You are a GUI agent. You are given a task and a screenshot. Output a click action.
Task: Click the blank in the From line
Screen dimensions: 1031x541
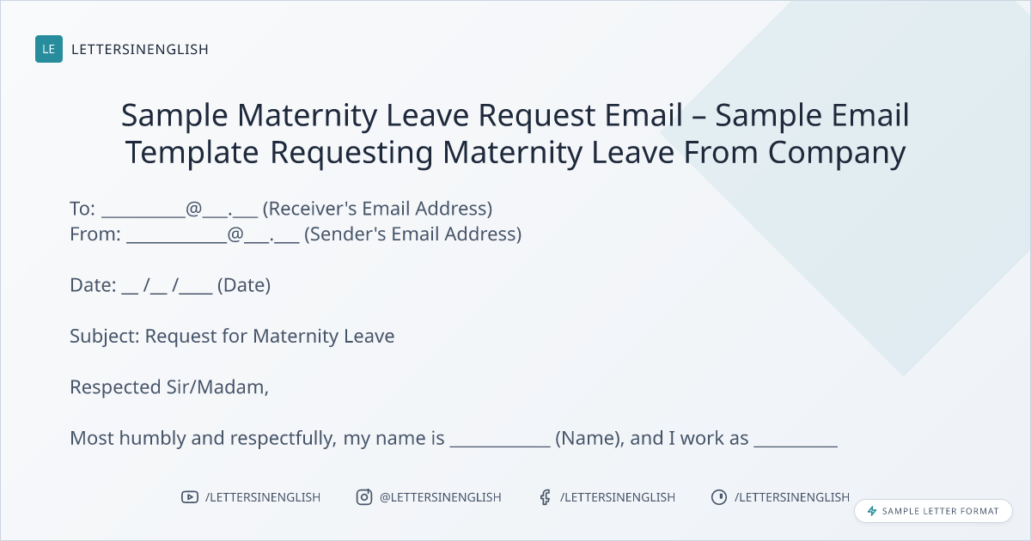[x=176, y=235]
